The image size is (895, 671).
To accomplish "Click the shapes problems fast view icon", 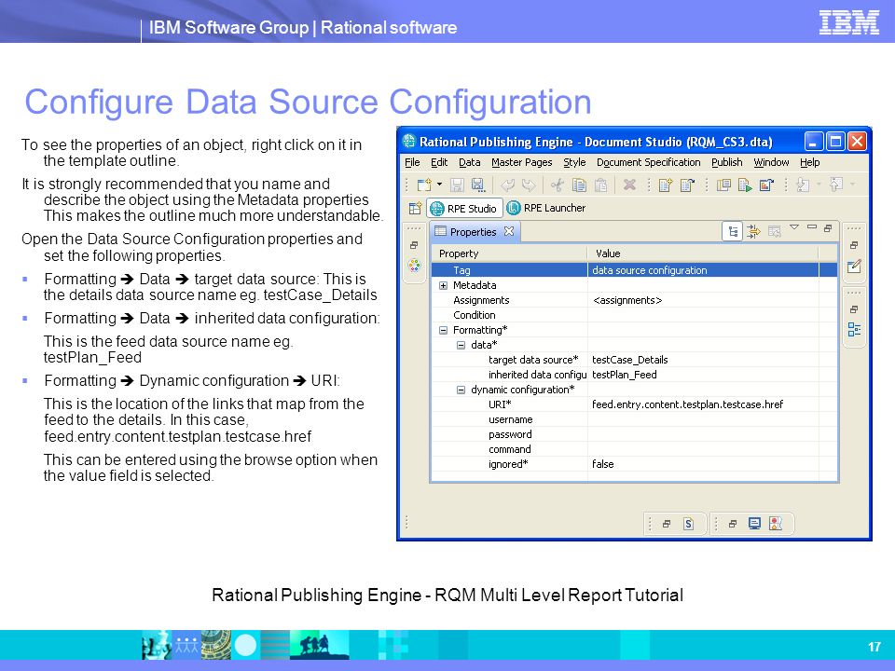I will click(x=775, y=523).
